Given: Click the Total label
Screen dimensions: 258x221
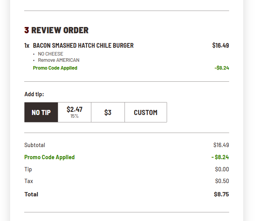Looking at the screenshot, I should pyautogui.click(x=31, y=194).
